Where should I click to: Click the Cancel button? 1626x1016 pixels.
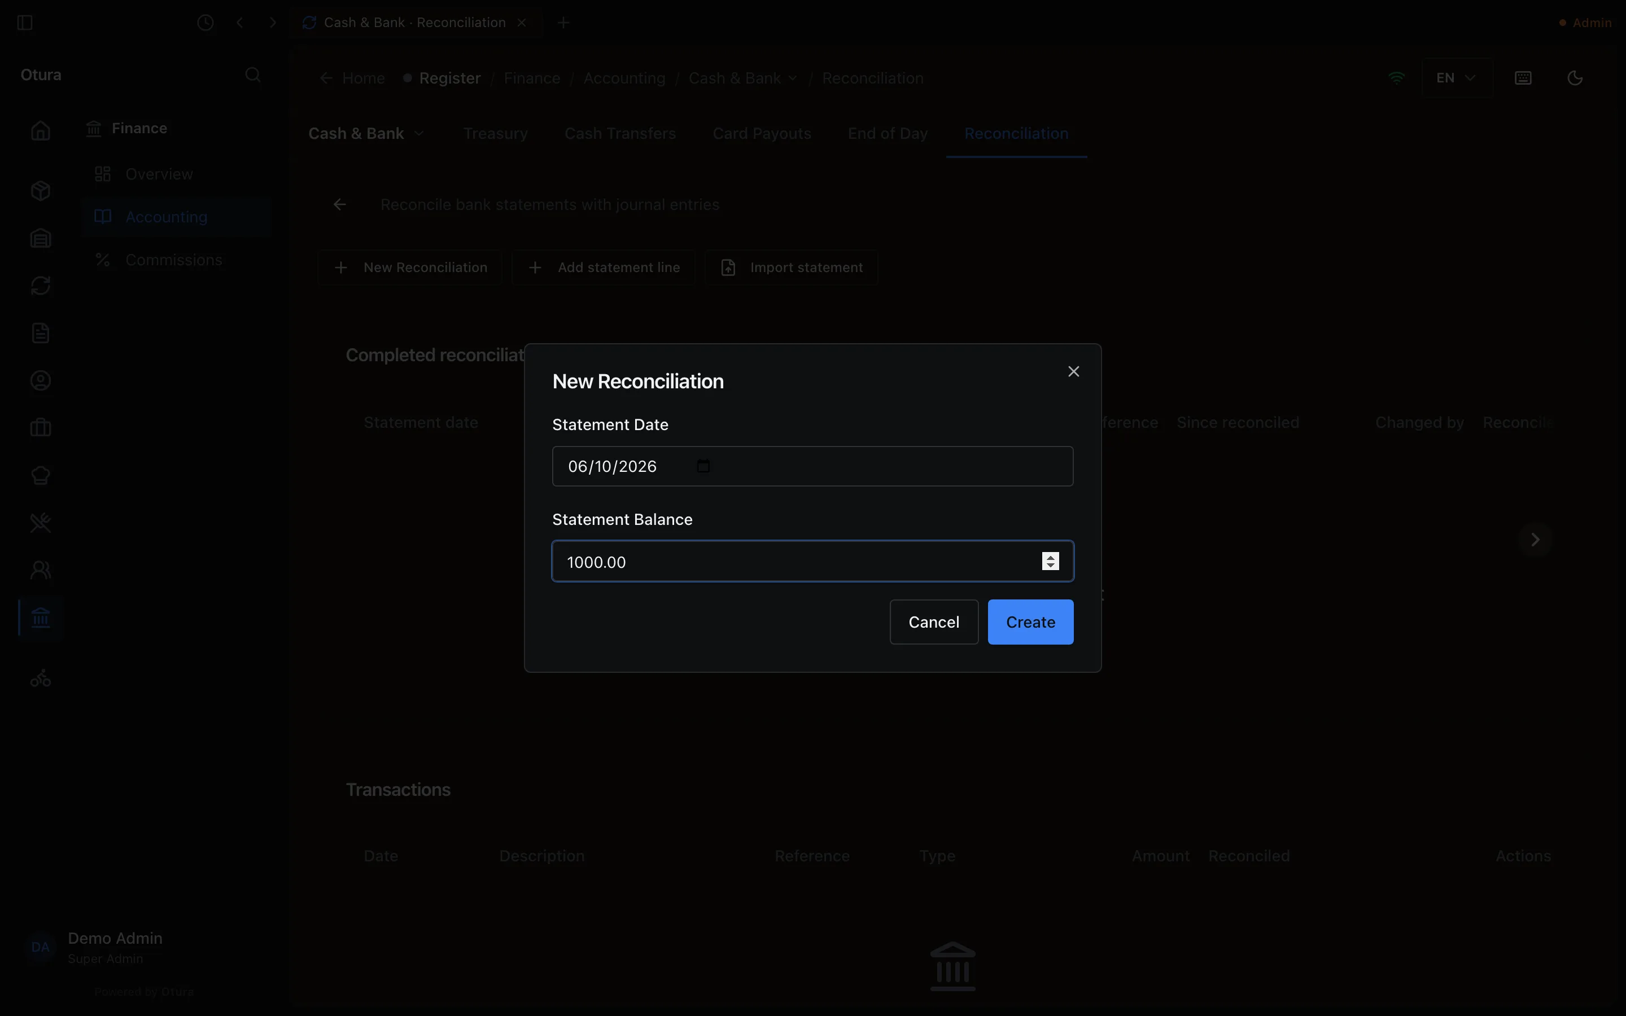click(934, 622)
